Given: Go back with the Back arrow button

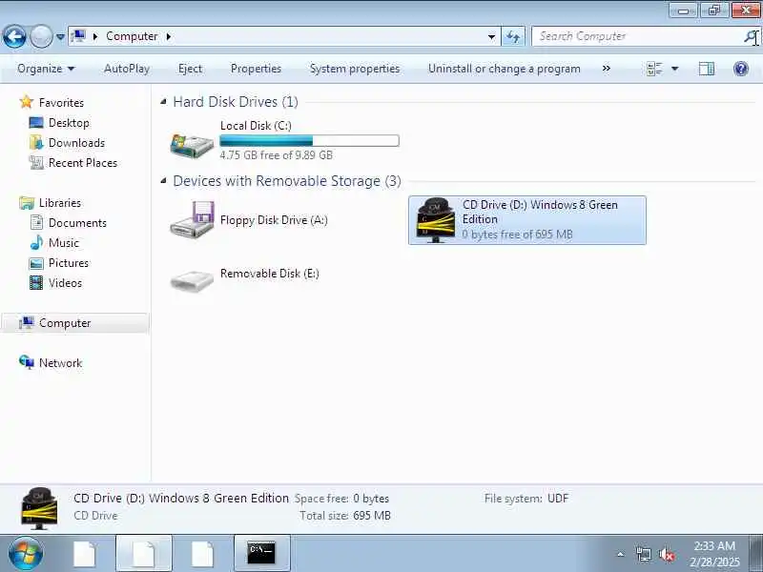Looking at the screenshot, I should click(14, 36).
